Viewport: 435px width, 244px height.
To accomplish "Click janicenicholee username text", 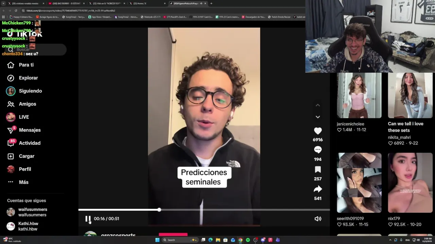I will (350, 124).
